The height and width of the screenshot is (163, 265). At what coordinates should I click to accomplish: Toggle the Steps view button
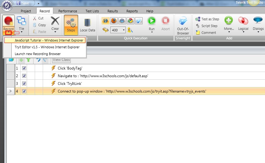tap(71, 25)
